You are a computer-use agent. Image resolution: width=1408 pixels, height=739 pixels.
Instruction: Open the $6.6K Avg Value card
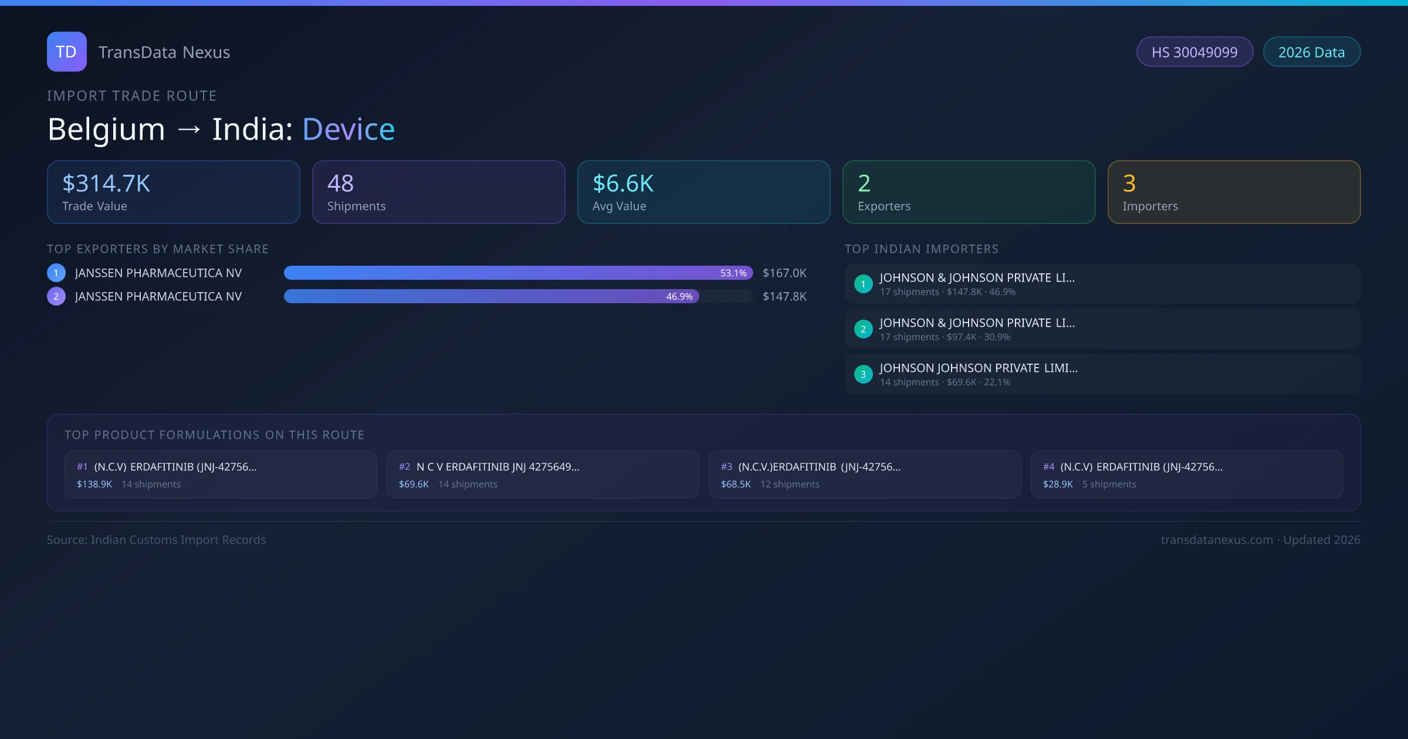tap(703, 192)
